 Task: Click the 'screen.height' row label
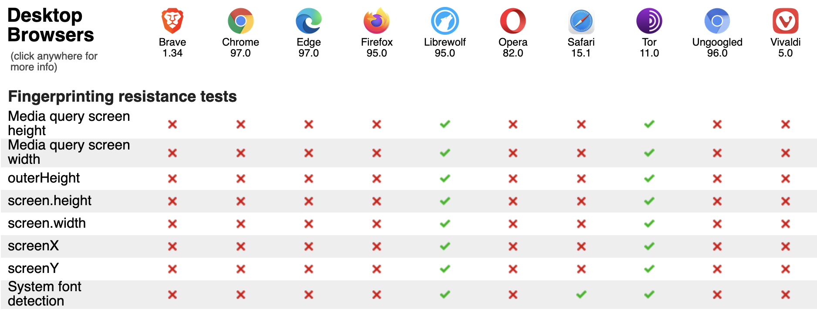(50, 201)
